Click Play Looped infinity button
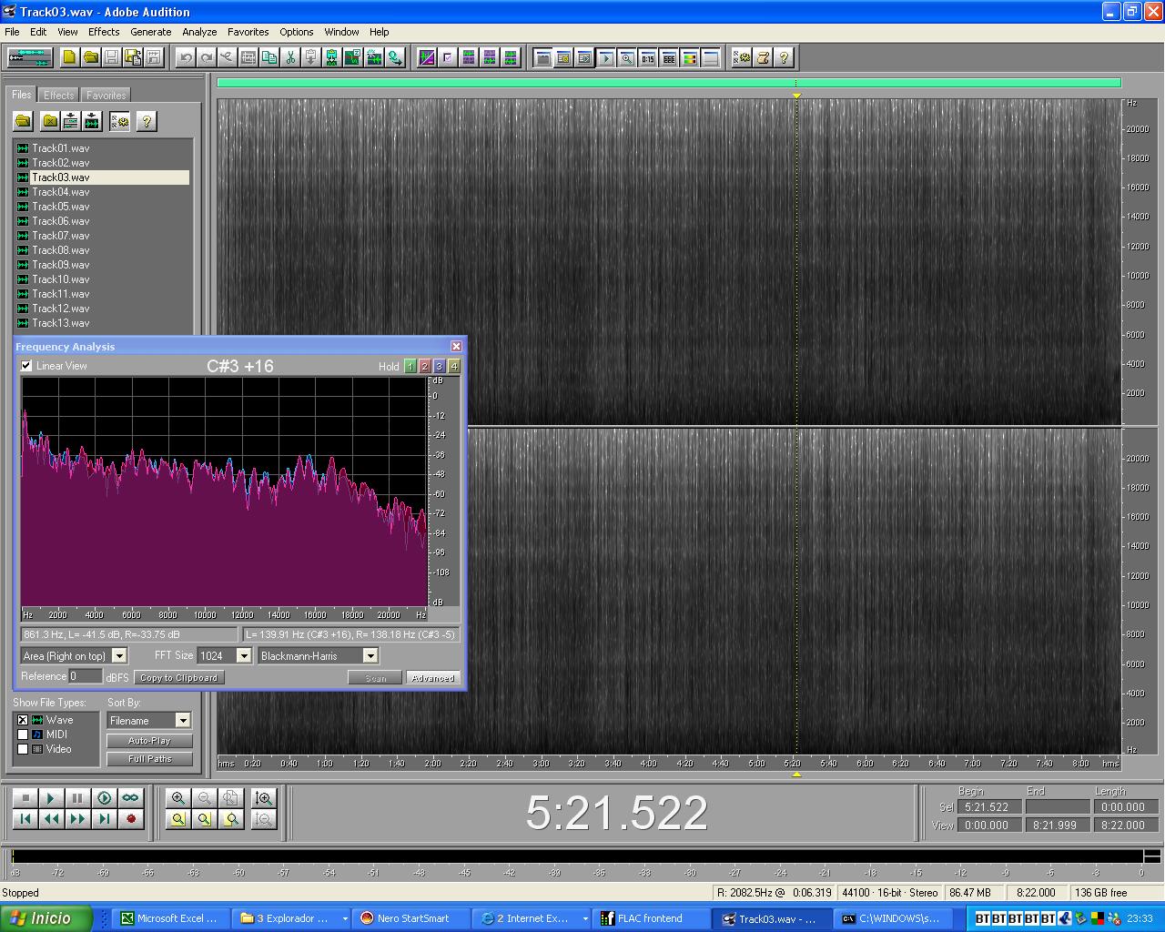 tap(131, 798)
